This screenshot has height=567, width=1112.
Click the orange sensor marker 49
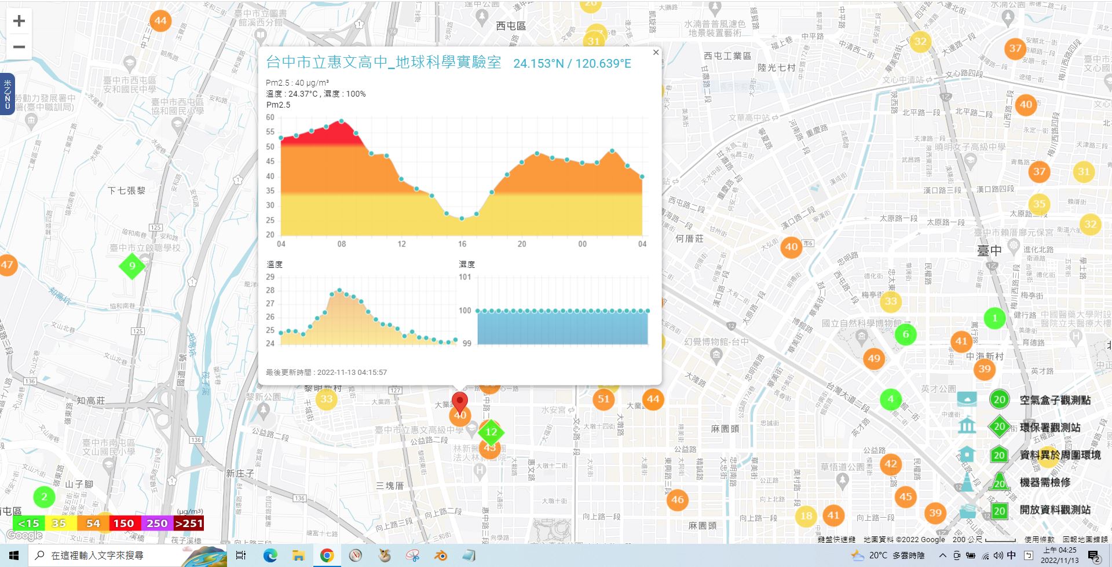[874, 358]
